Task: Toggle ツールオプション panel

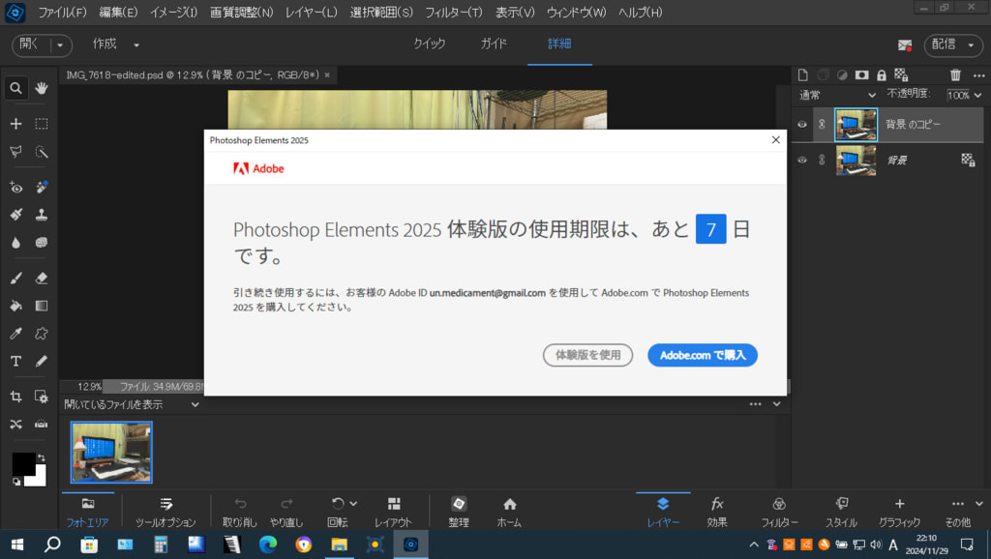Action: [x=165, y=513]
